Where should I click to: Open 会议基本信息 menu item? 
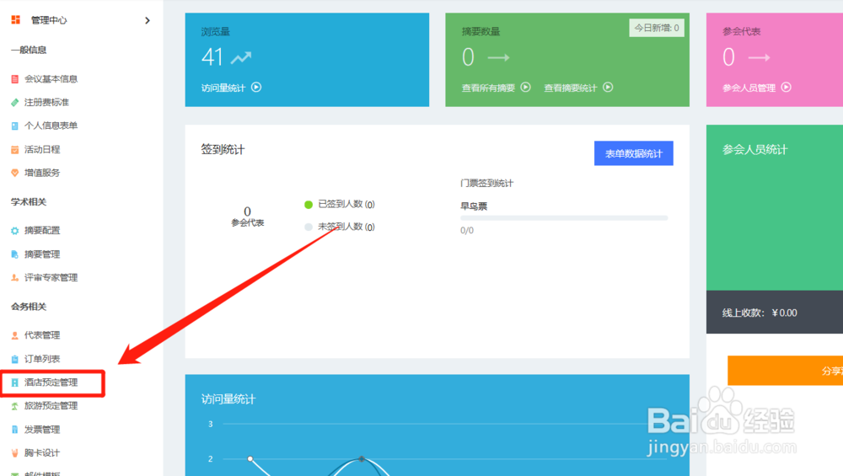[x=51, y=79]
